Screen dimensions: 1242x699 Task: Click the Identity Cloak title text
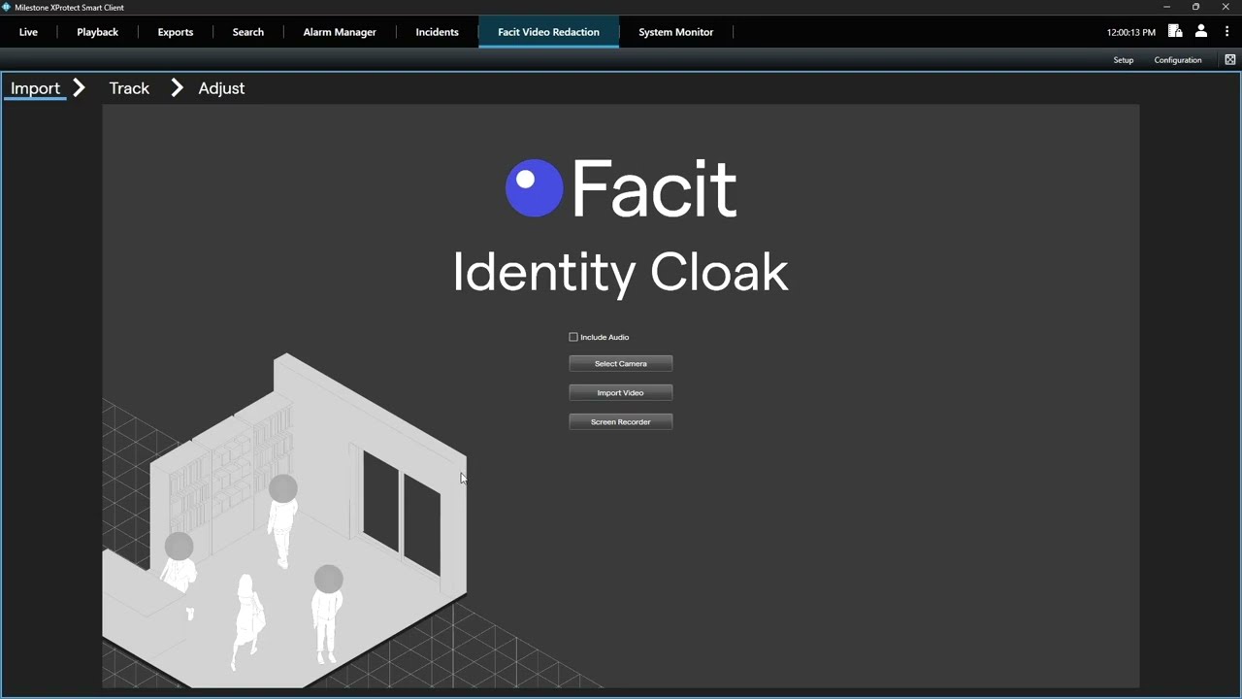click(x=621, y=272)
